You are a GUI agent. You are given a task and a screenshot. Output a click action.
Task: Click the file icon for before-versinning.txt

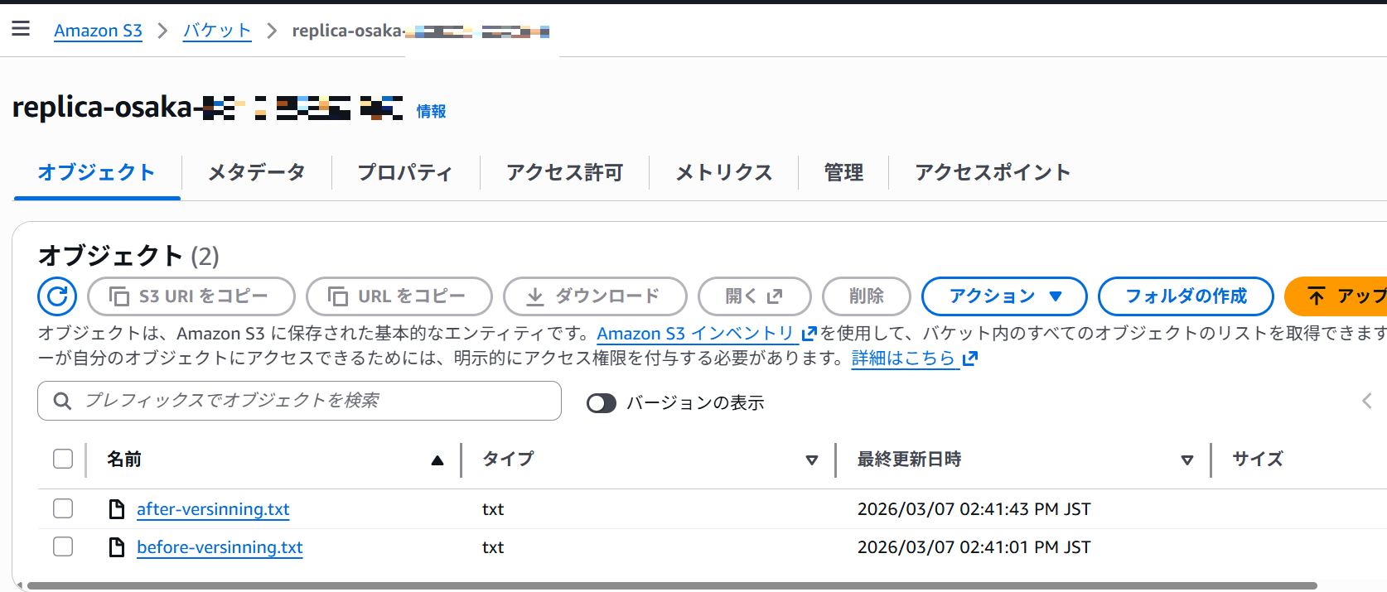(117, 547)
